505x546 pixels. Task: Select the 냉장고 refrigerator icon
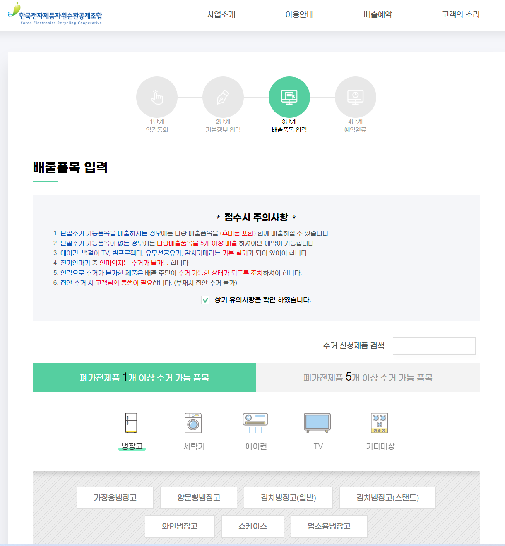(131, 423)
